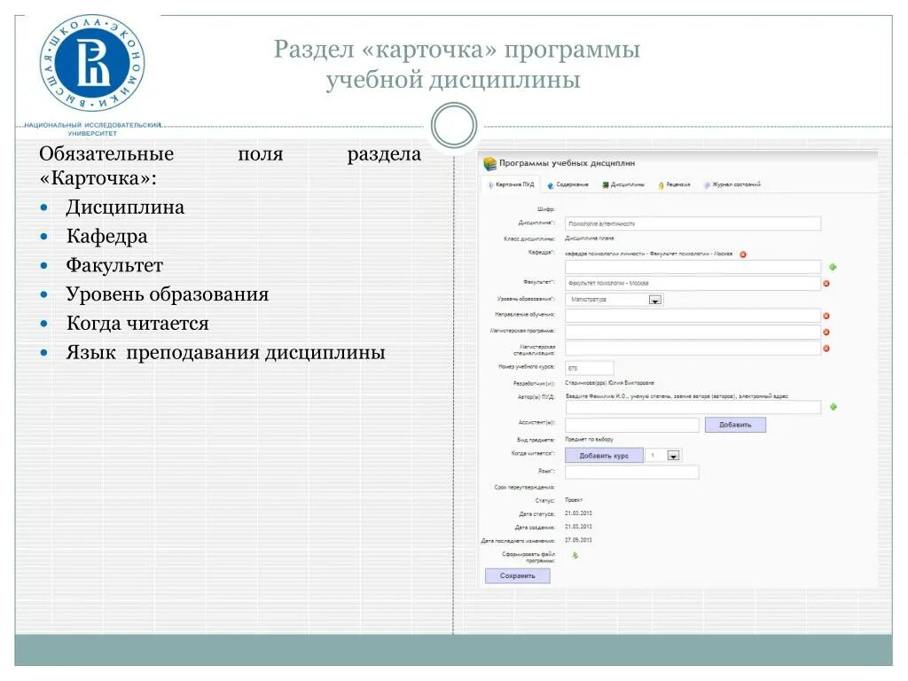Remove the listed кафедра with red cross
The image size is (908, 681).
pos(743,254)
